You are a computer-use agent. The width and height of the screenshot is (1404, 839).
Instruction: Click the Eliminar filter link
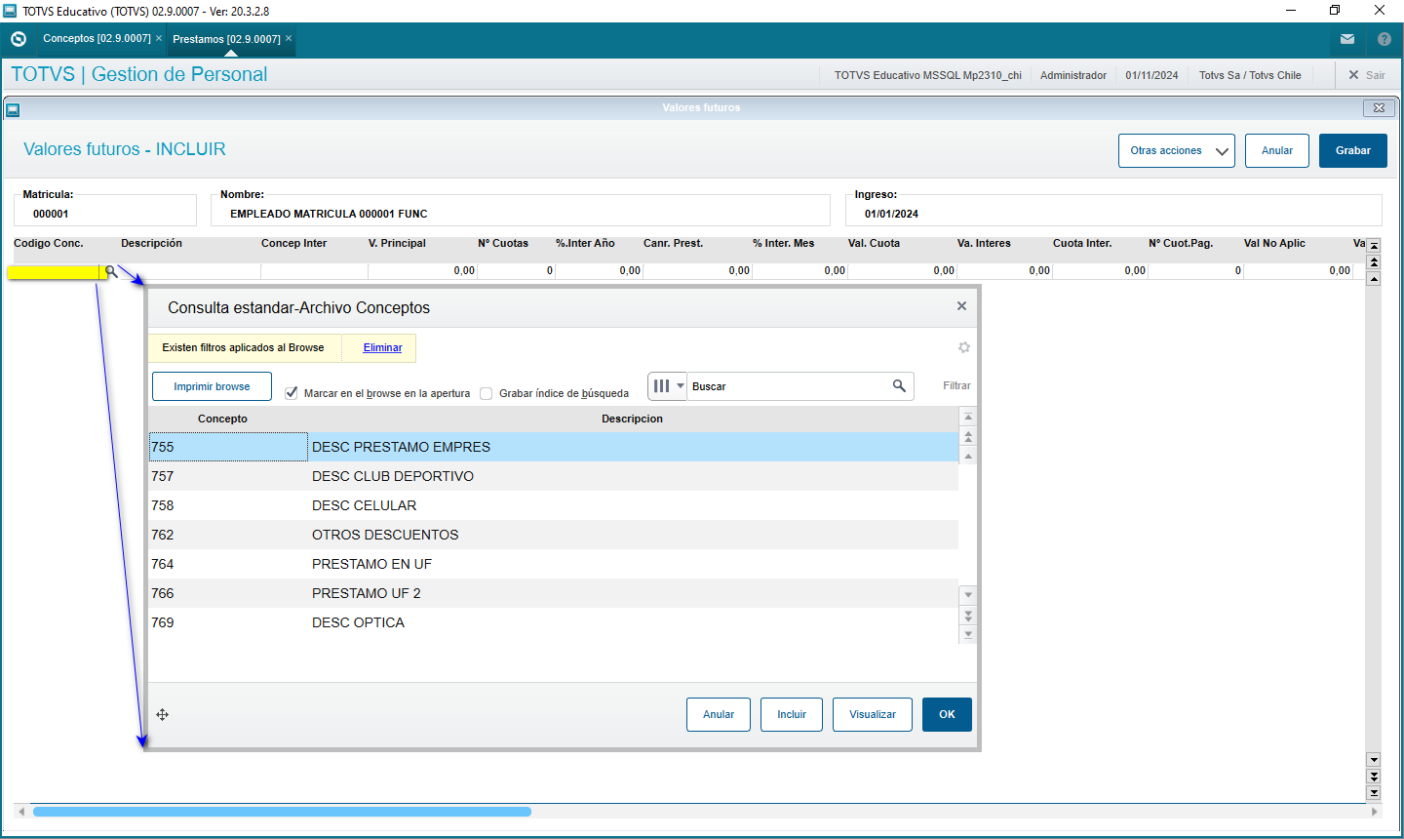(x=382, y=347)
